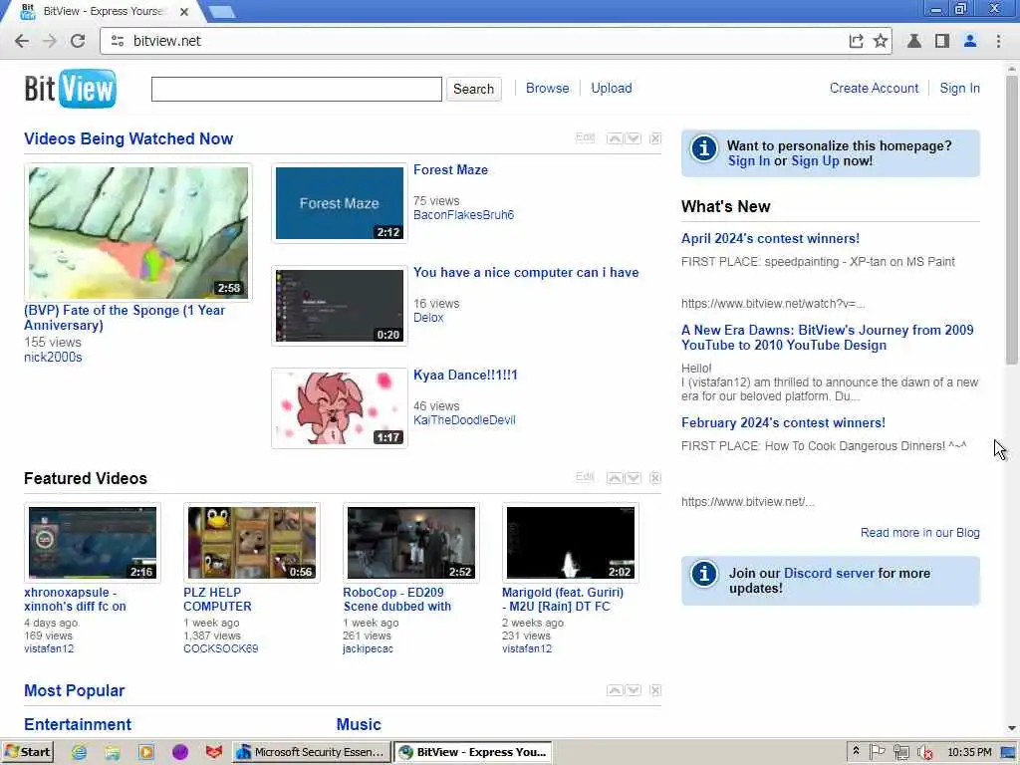This screenshot has width=1020, height=765.
Task: Open You have a nice computer video
Action: coord(526,273)
